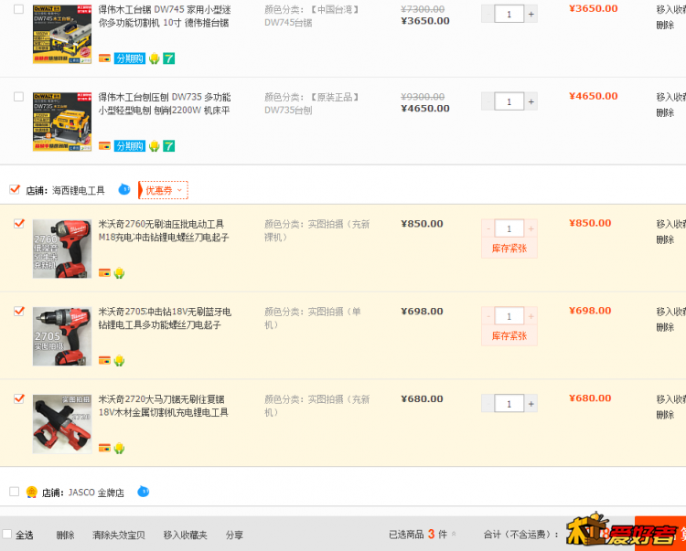Click the green 7-day icon under DW735
686x551 pixels.
point(169,145)
